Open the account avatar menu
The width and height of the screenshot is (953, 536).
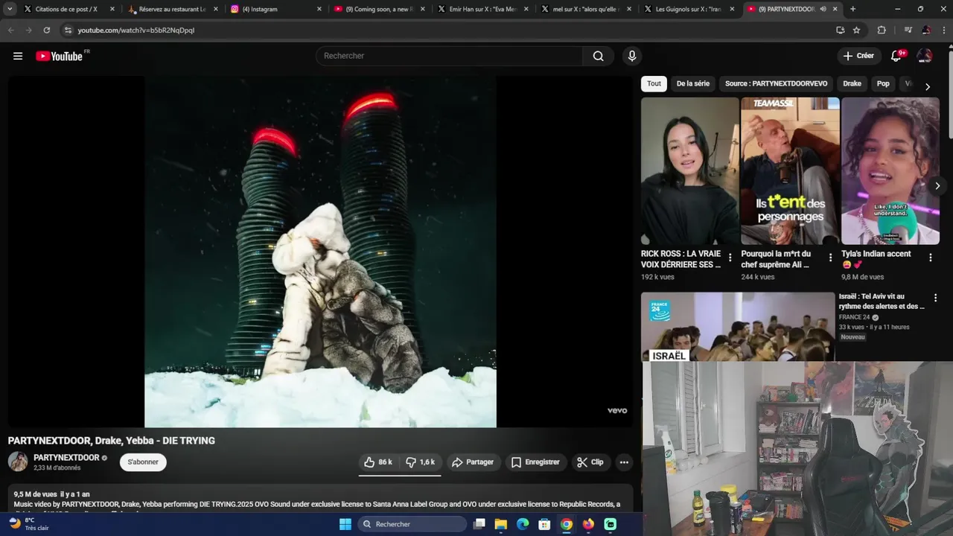925,56
